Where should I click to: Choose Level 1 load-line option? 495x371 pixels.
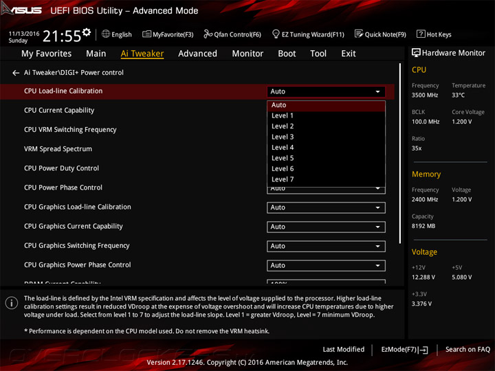[326, 116]
